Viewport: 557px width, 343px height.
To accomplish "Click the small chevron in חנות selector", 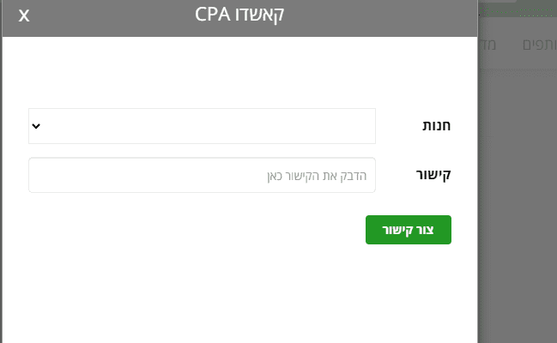I will [x=36, y=126].
